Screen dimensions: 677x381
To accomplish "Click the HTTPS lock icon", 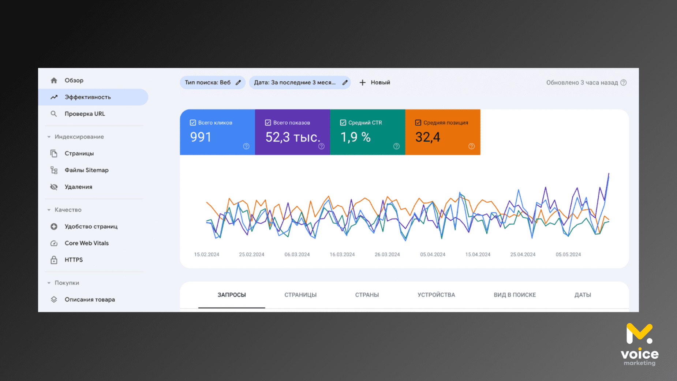I will [x=54, y=260].
